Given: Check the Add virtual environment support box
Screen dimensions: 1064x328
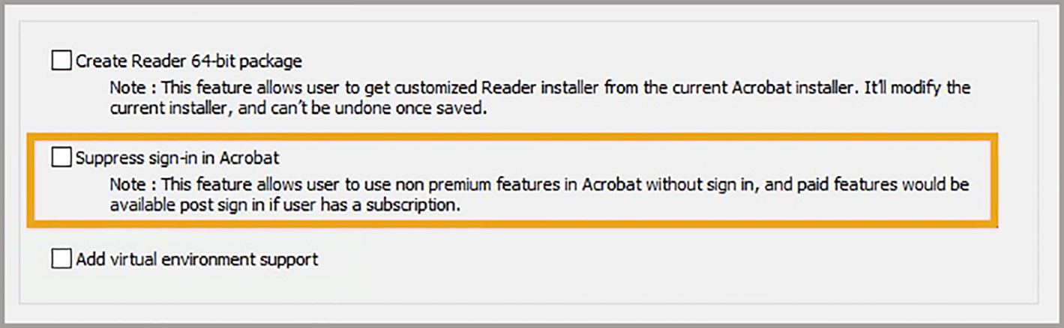Looking at the screenshot, I should click(x=61, y=259).
